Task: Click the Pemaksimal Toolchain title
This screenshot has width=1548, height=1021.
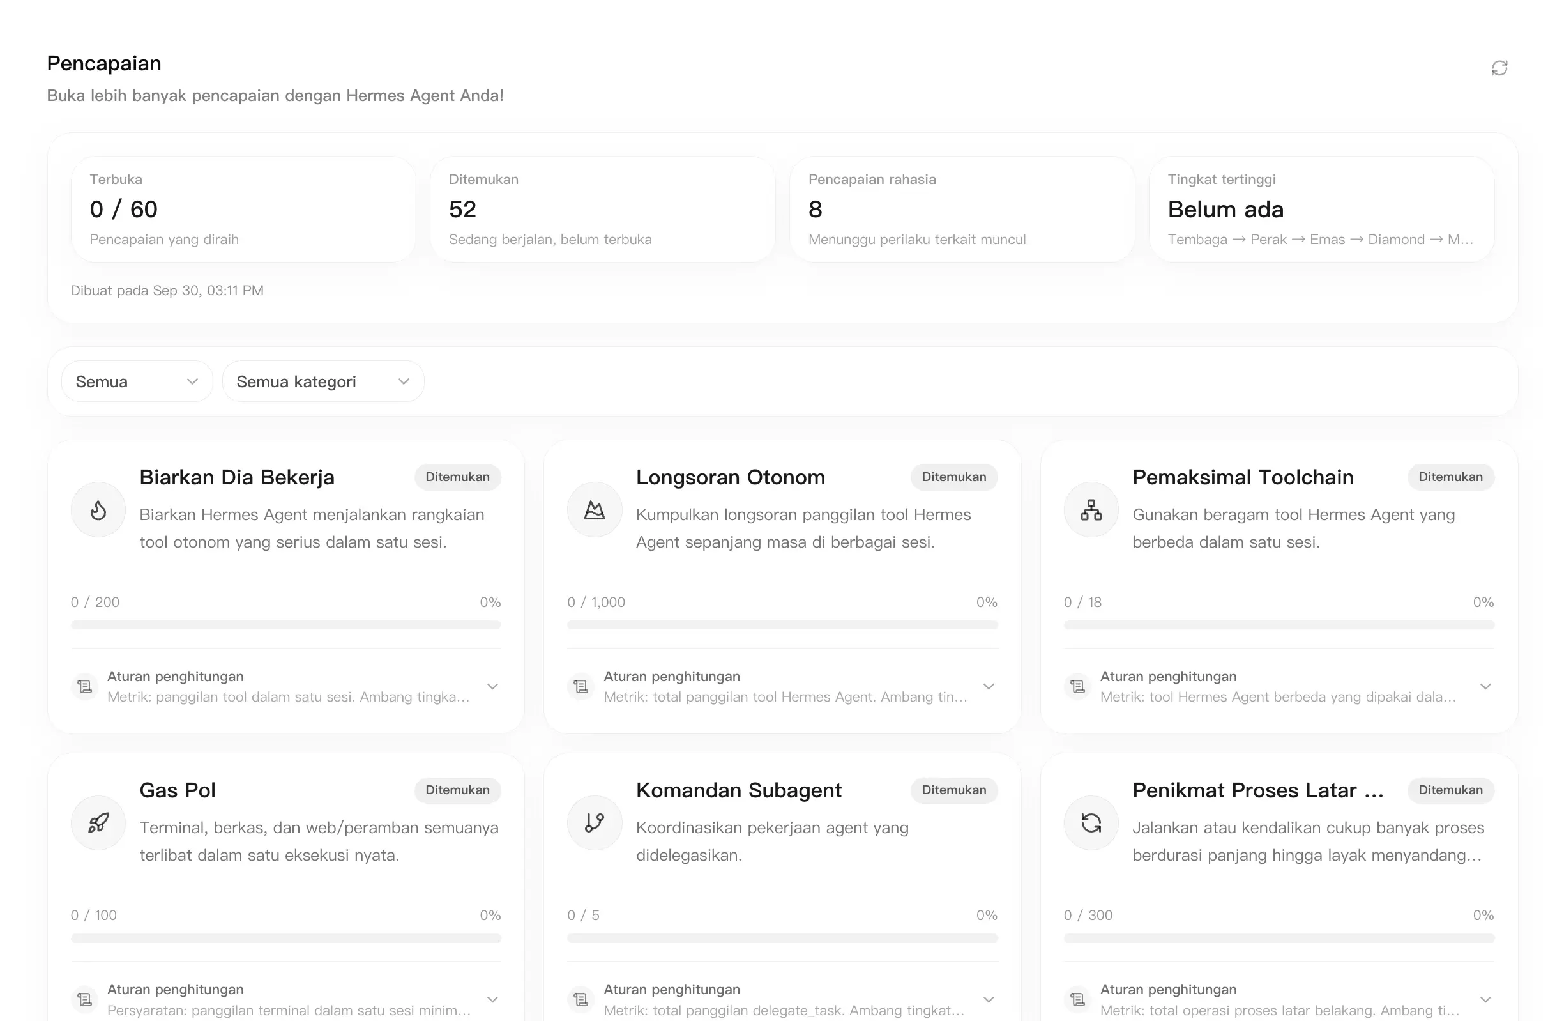Action: (1243, 477)
